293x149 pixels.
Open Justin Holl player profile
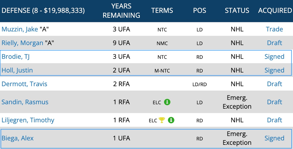pos(17,70)
